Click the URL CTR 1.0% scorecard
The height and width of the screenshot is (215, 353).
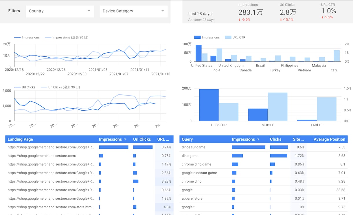tap(328, 12)
